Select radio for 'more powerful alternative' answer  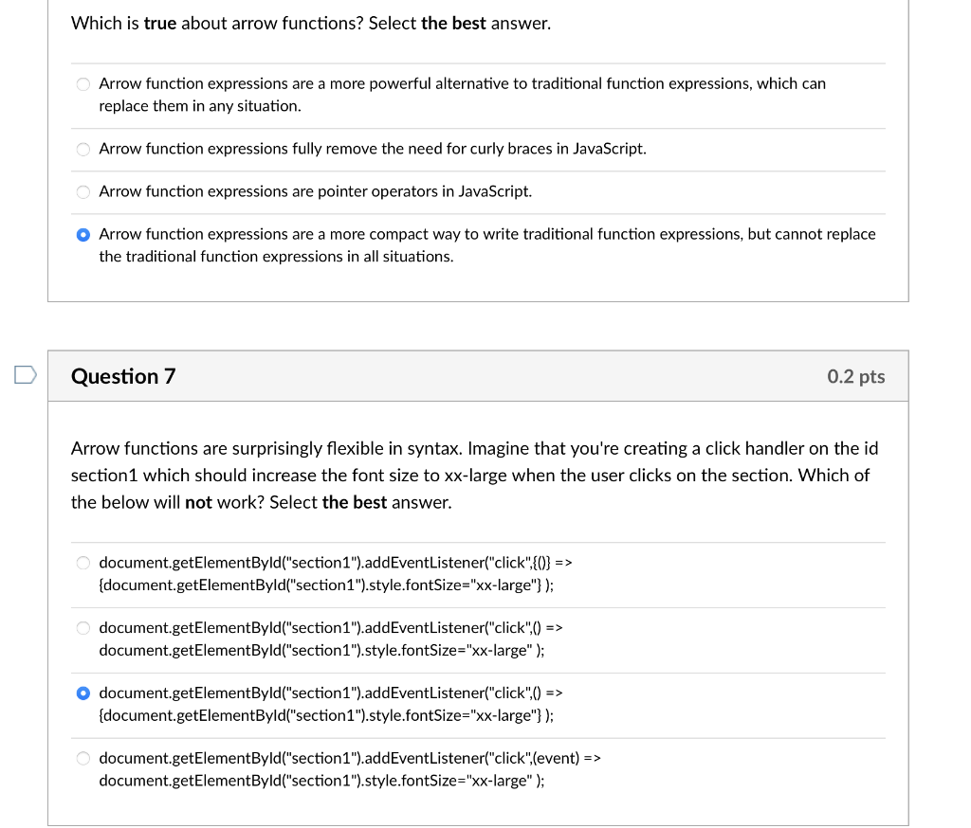83,84
